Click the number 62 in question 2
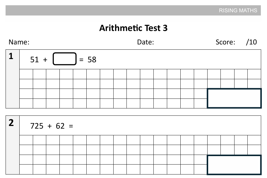Viewport: 267px width, 178px height. (x=60, y=126)
